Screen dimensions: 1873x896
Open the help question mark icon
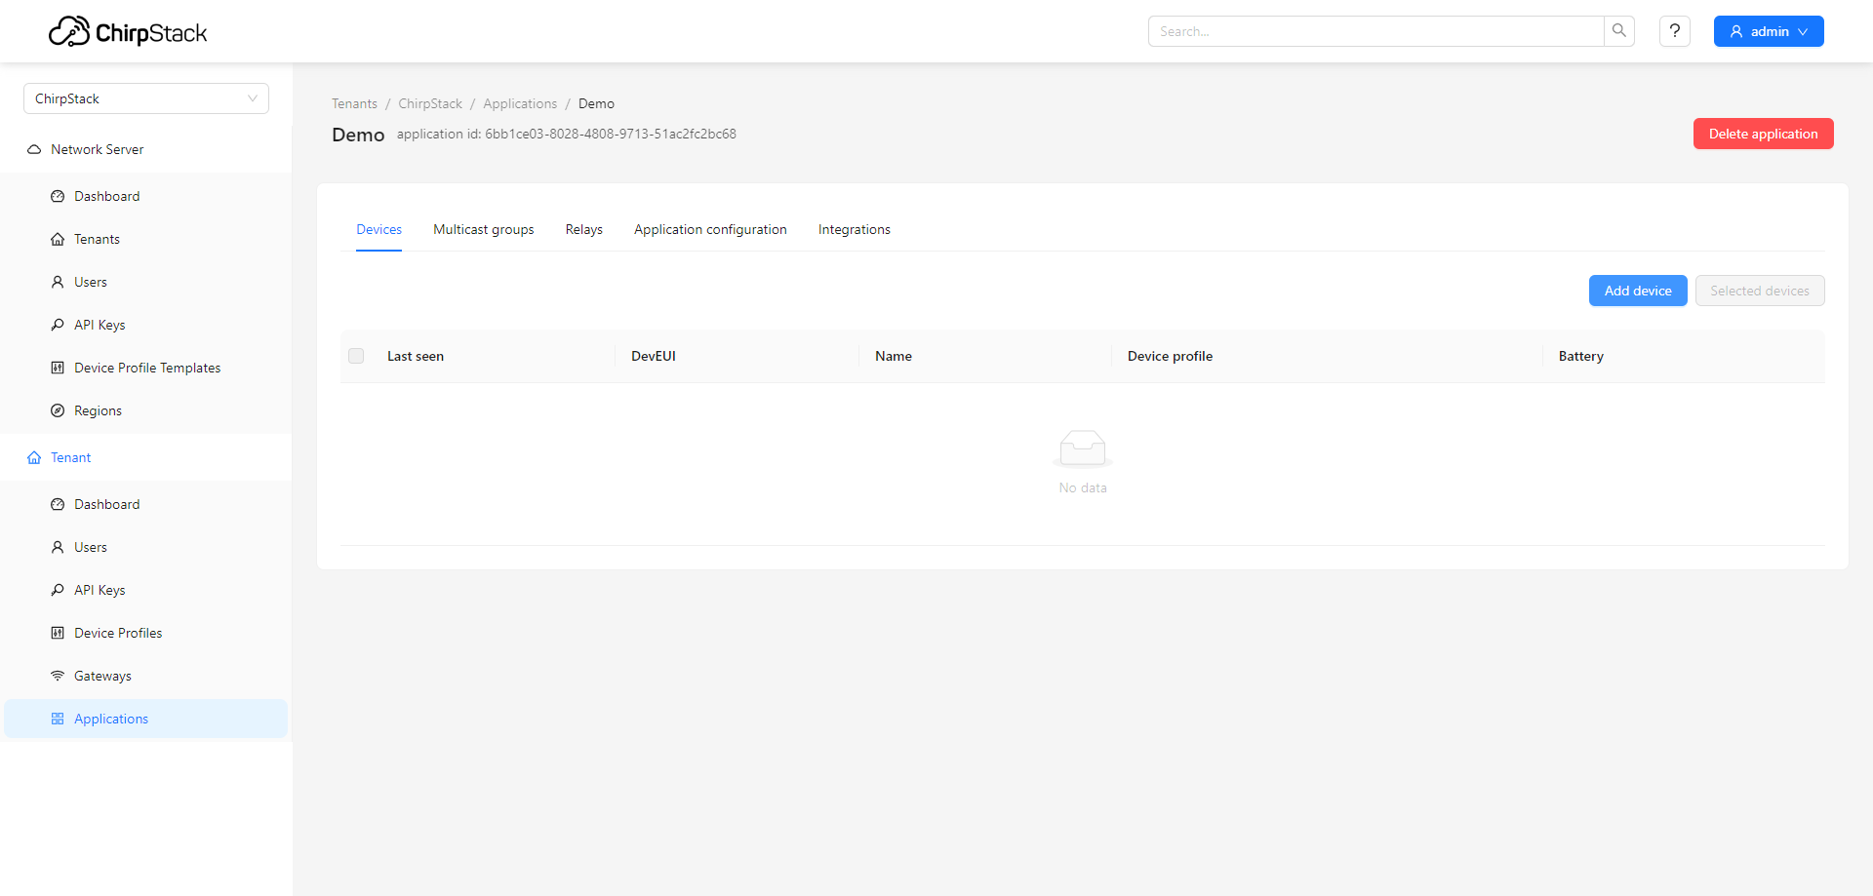coord(1674,31)
